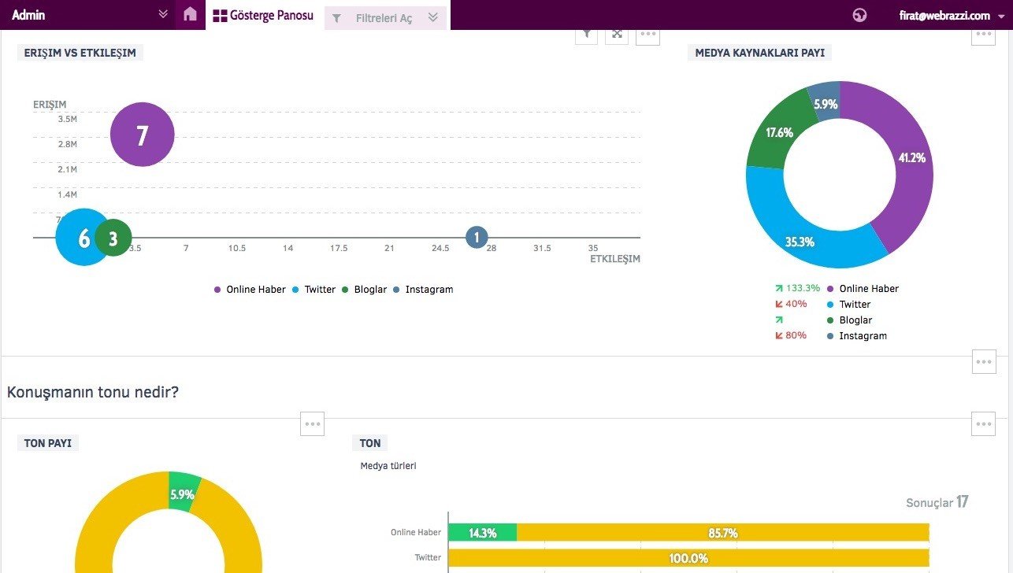Open the support headset icon

(x=859, y=15)
